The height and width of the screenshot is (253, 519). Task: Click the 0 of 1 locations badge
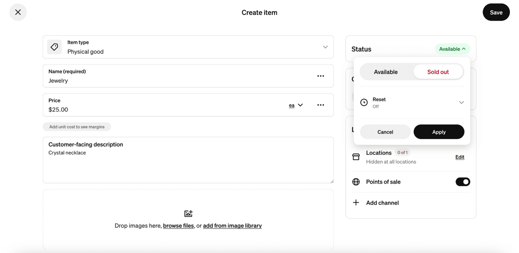pyautogui.click(x=402, y=153)
